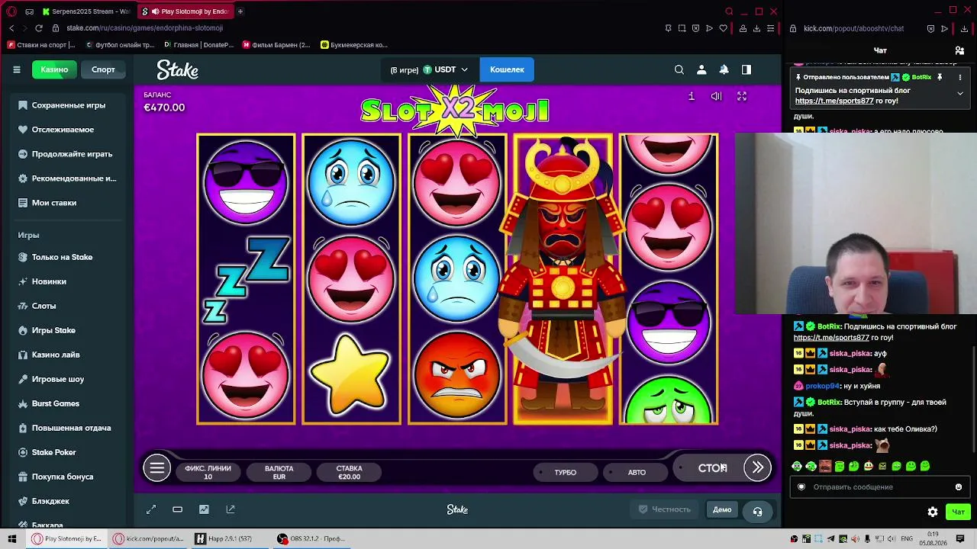Screen dimensions: 977x549
Task: Open the Kick chat settings gear
Action: [933, 512]
